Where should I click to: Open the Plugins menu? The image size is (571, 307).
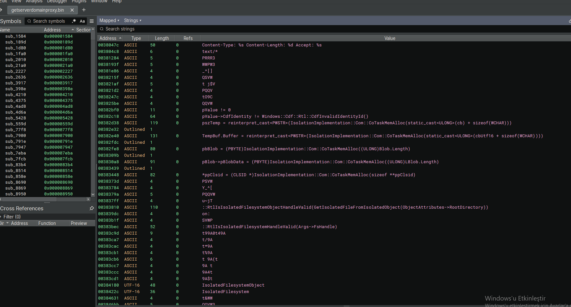79,1
